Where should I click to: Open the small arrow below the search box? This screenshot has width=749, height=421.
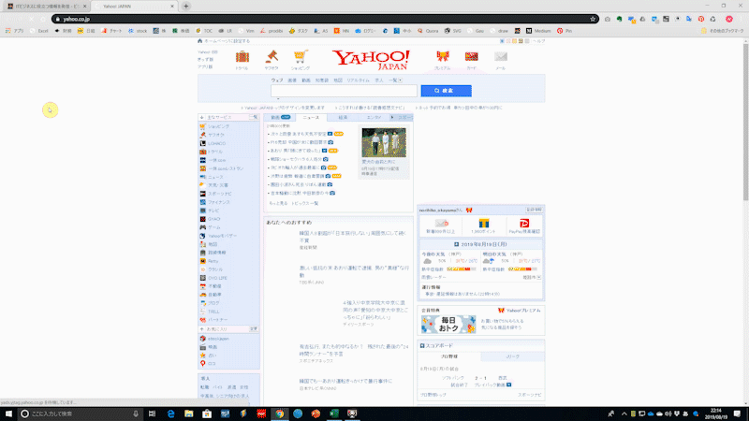click(278, 99)
